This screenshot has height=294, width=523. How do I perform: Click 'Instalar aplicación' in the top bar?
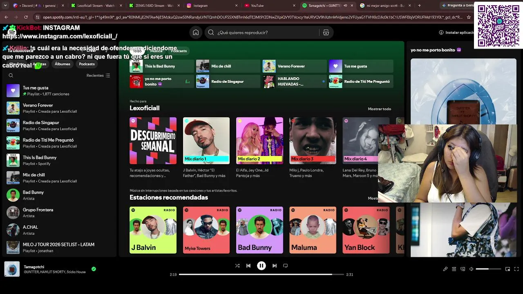pos(456,33)
